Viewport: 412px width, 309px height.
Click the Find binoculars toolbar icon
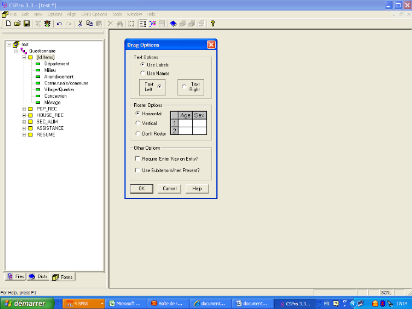coord(120,24)
